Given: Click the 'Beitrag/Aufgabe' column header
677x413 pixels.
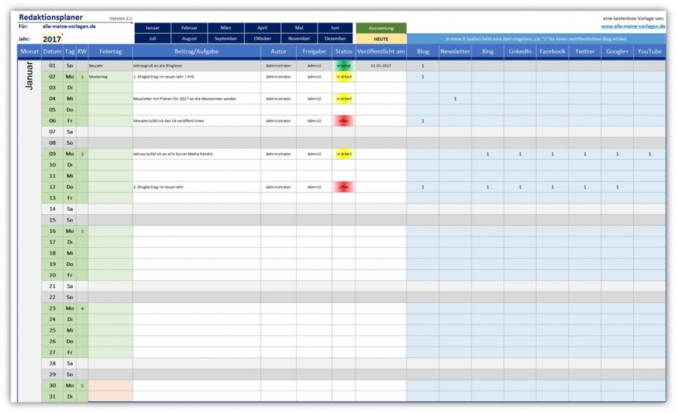Looking at the screenshot, I should pos(196,52).
